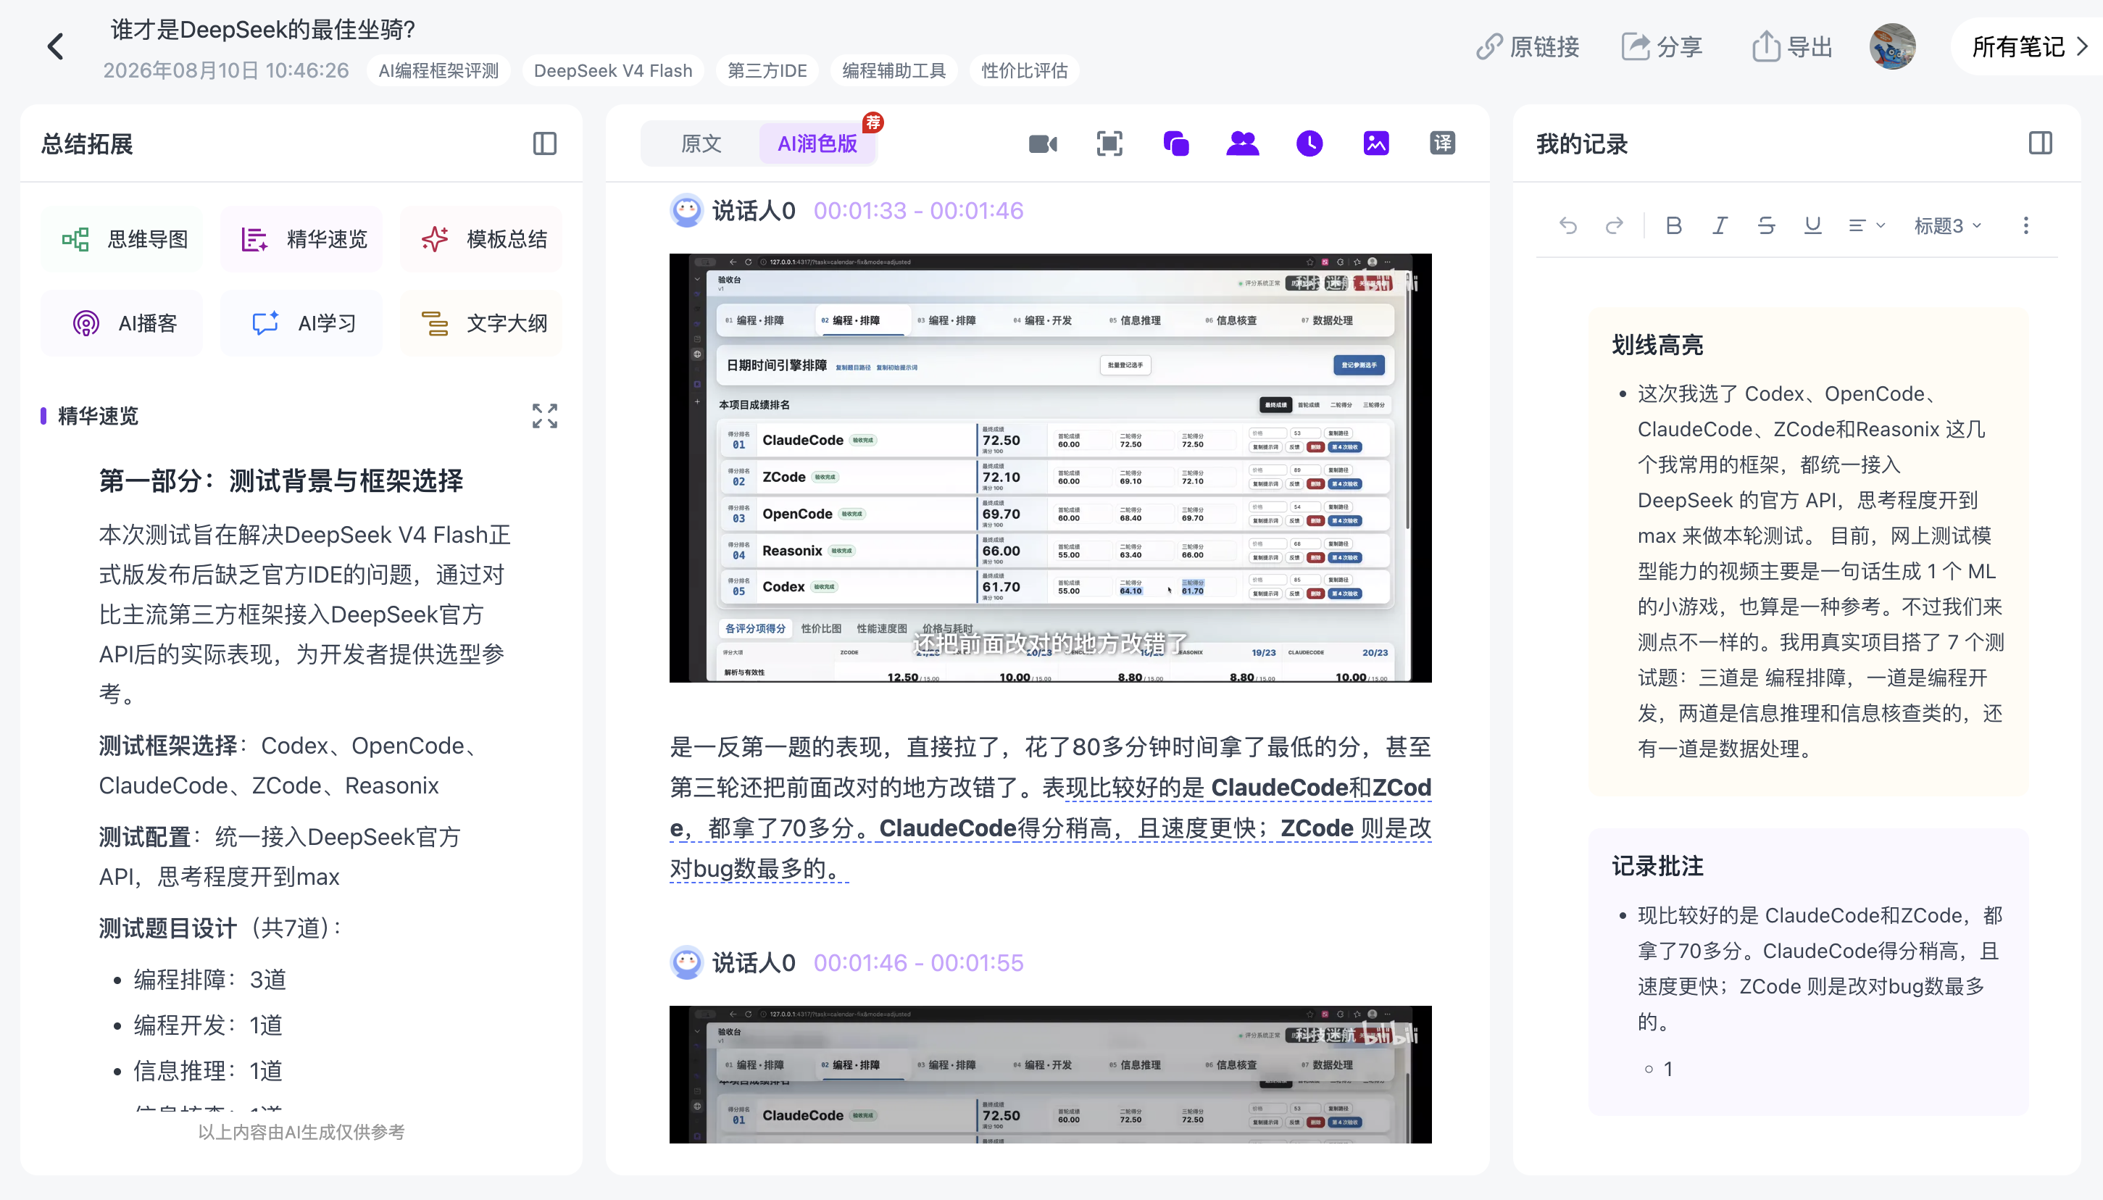Click the screenshot capture frame icon
Image resolution: width=2103 pixels, height=1200 pixels.
pyautogui.click(x=1110, y=144)
